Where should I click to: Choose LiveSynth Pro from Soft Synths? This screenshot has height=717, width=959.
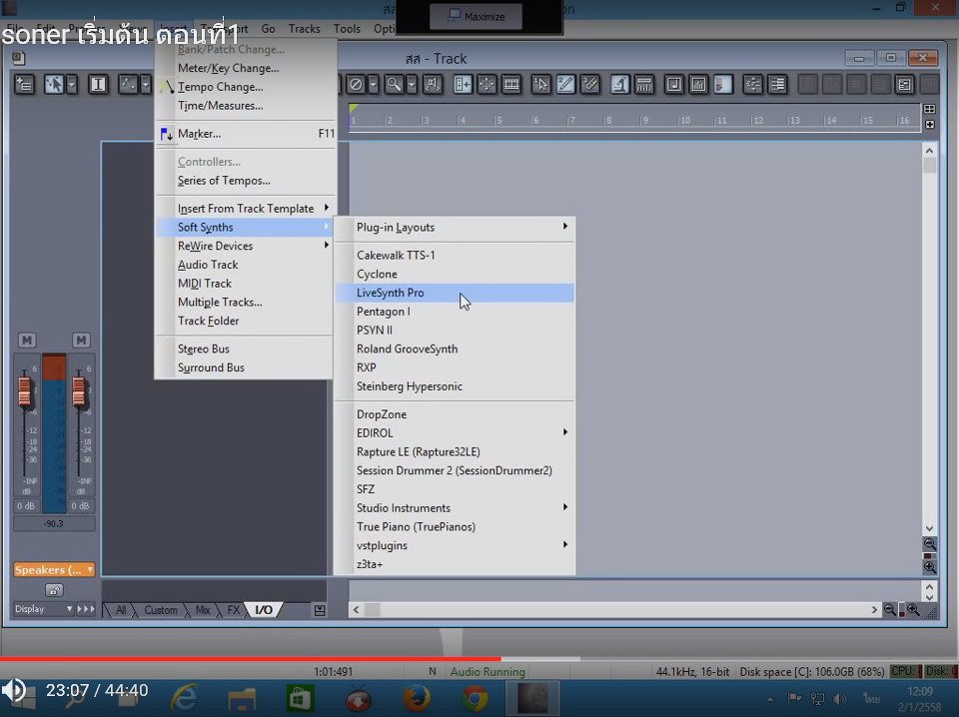point(456,293)
